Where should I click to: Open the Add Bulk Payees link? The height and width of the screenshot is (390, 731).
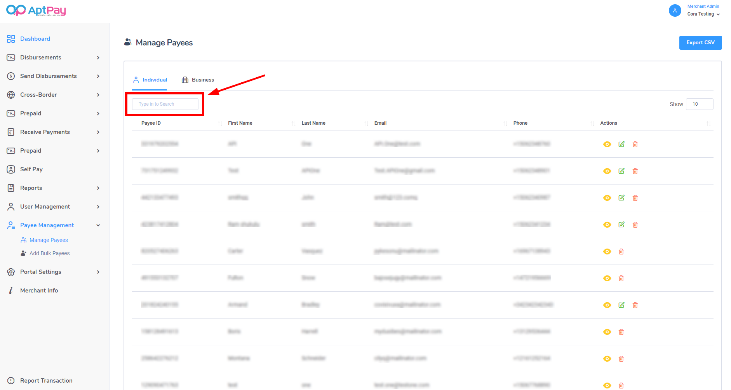pyautogui.click(x=49, y=253)
